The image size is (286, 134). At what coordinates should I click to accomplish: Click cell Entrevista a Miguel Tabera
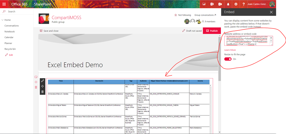click(61, 109)
